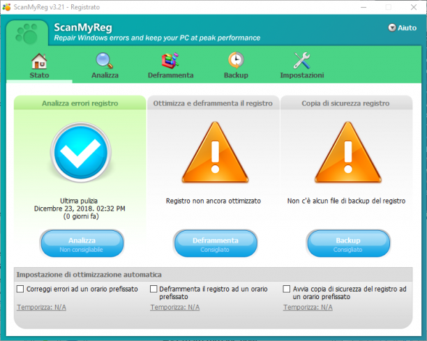Viewport: 427px width, 341px height.
Task: Open Temporizza link under Deframmenta il registro
Action: (x=175, y=308)
